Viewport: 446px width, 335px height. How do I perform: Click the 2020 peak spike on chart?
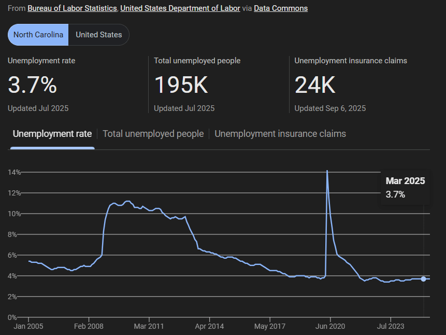[x=327, y=171]
